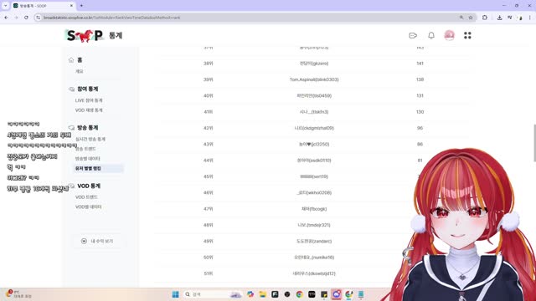This screenshot has height=301, width=536.
Task: Click the 참여 통계 sidebar heading
Action: 87,89
